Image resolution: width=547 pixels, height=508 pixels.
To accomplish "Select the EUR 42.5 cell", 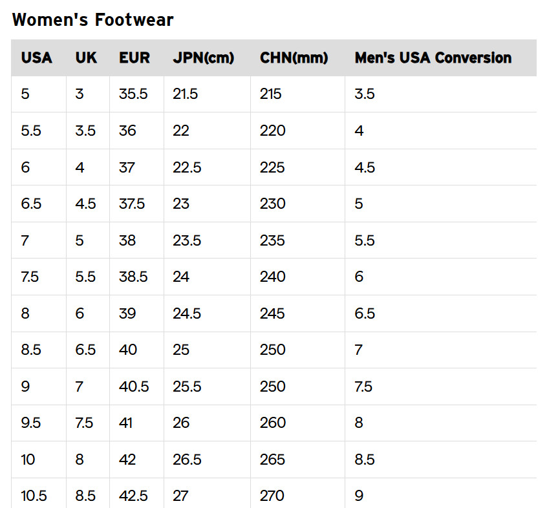I will [x=133, y=496].
